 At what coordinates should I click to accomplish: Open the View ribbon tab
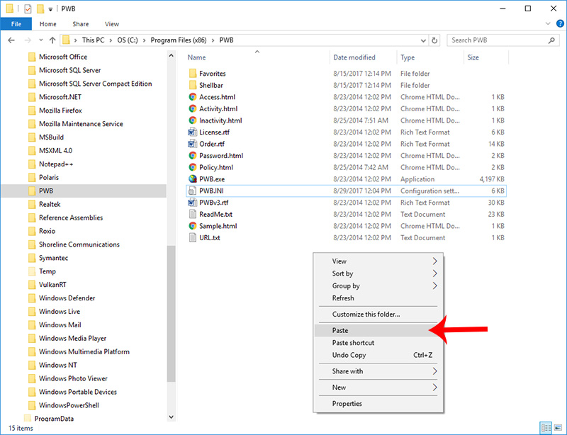112,24
